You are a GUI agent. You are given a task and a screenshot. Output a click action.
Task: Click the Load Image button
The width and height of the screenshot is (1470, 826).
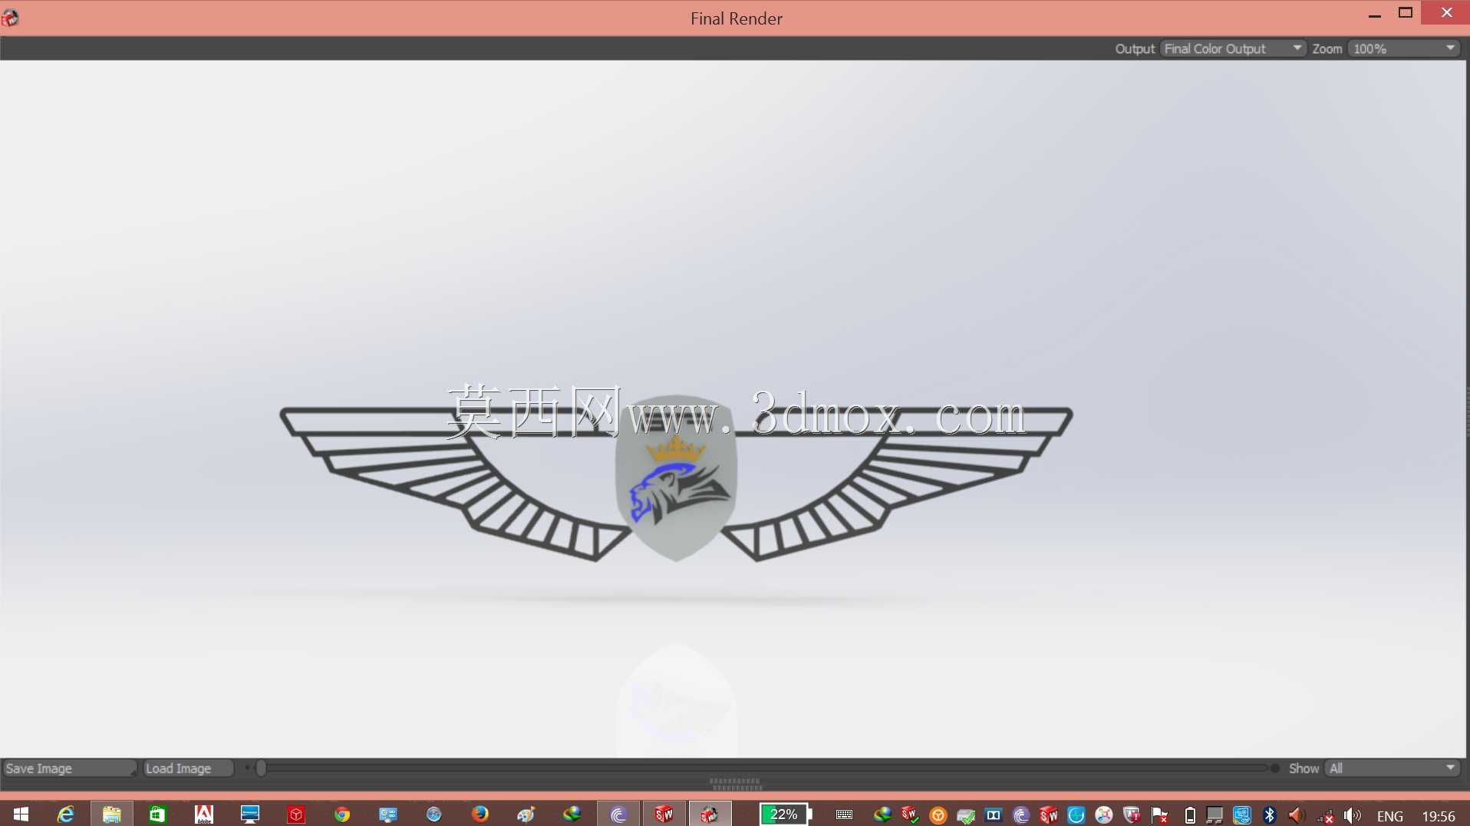188,768
